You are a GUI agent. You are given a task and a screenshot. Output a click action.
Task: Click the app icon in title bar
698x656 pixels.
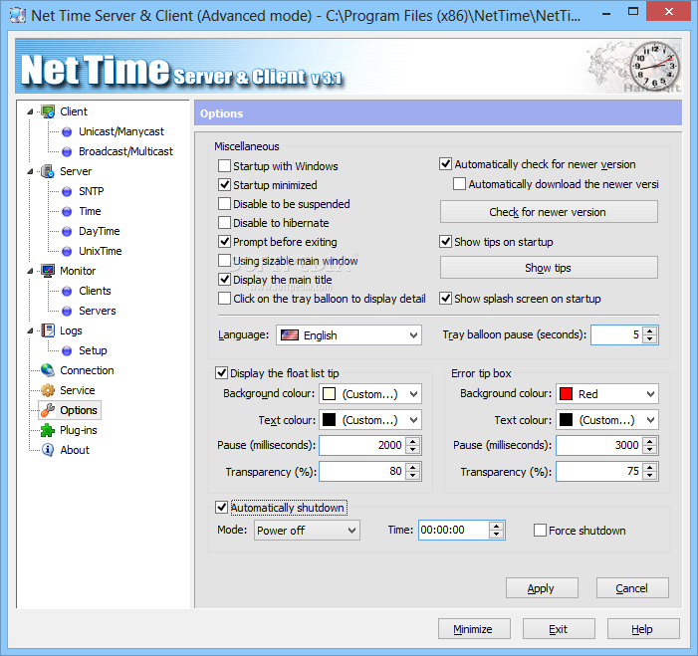(x=18, y=15)
